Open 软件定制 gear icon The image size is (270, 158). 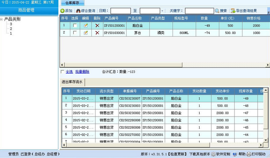214,154
